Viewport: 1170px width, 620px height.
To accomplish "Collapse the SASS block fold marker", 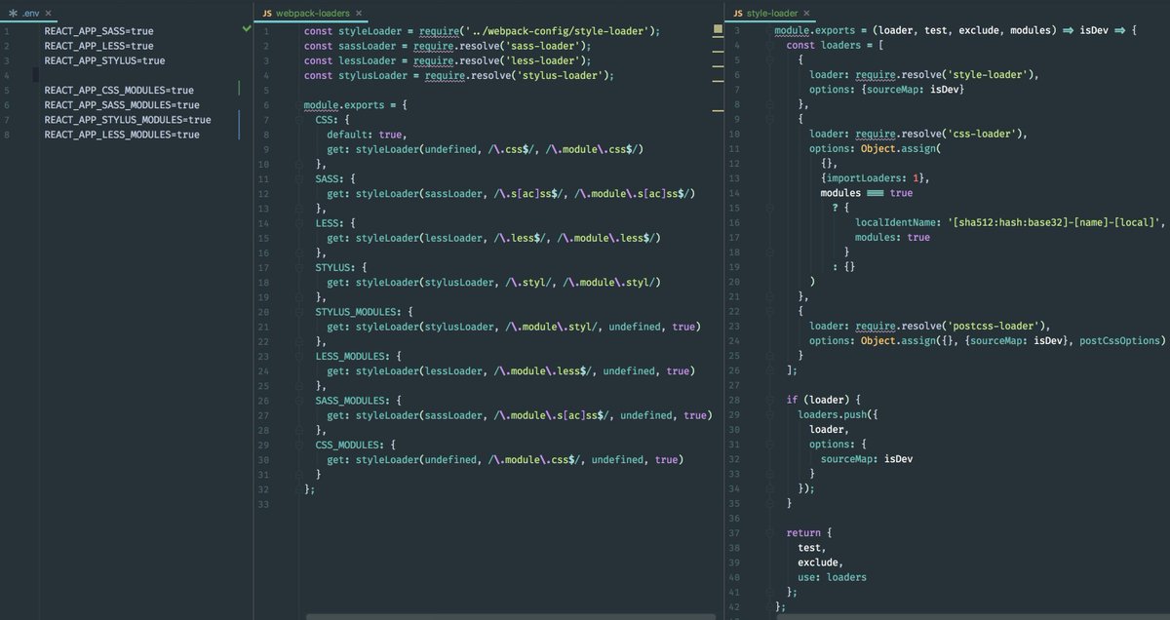I will [x=298, y=179].
